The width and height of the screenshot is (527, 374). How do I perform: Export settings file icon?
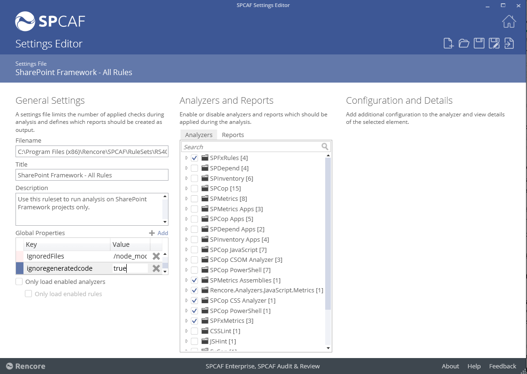pos(509,43)
